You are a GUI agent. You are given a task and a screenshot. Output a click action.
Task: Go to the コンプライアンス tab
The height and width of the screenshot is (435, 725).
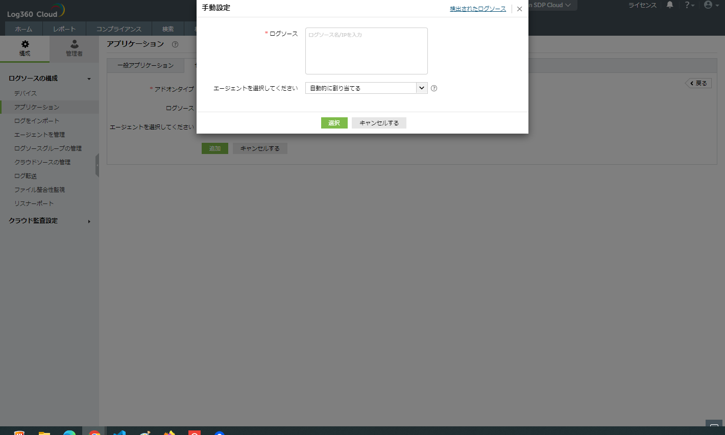click(119, 29)
